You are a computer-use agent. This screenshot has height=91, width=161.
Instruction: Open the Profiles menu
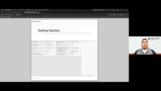(36, 10)
